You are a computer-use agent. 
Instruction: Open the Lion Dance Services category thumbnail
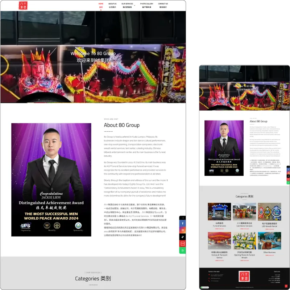point(244,212)
